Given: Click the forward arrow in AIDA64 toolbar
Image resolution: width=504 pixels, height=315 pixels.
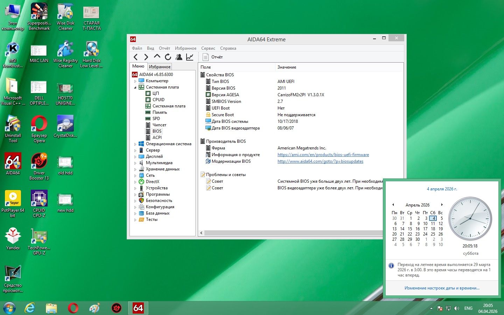Looking at the screenshot, I should click(x=146, y=57).
